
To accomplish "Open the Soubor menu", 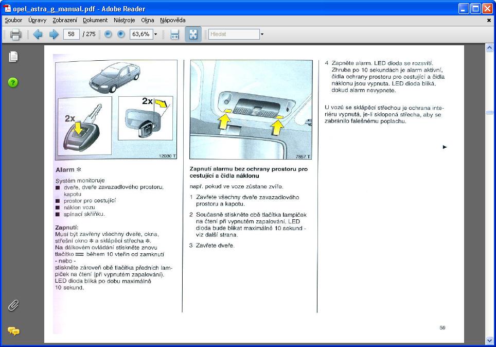I will tap(13, 20).
